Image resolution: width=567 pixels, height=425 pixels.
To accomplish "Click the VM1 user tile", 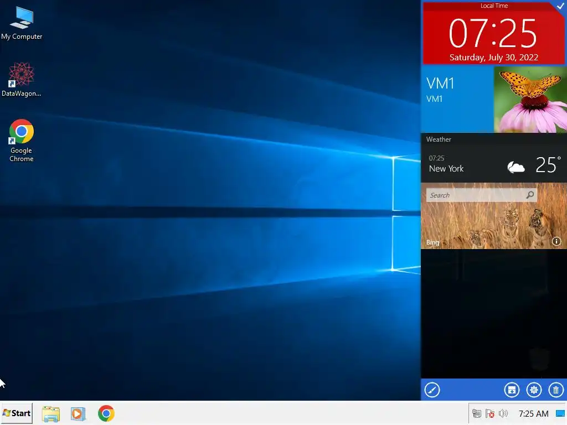I will (x=457, y=100).
